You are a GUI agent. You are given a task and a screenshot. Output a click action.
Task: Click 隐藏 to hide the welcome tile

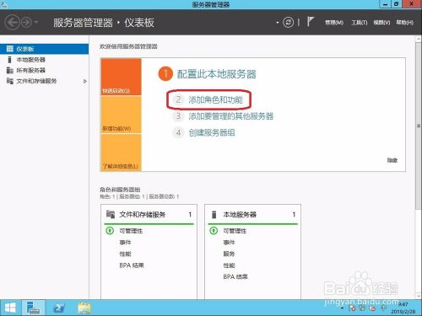point(392,160)
